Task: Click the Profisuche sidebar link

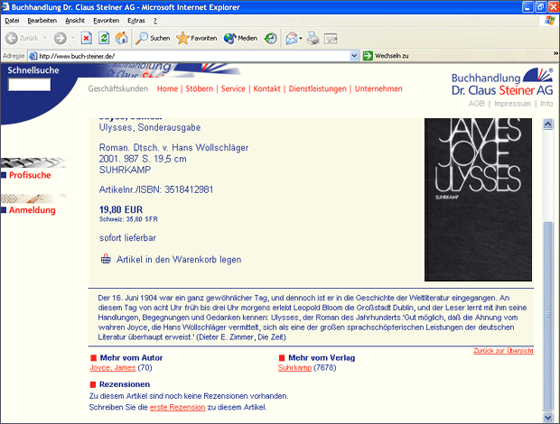Action: coord(30,175)
